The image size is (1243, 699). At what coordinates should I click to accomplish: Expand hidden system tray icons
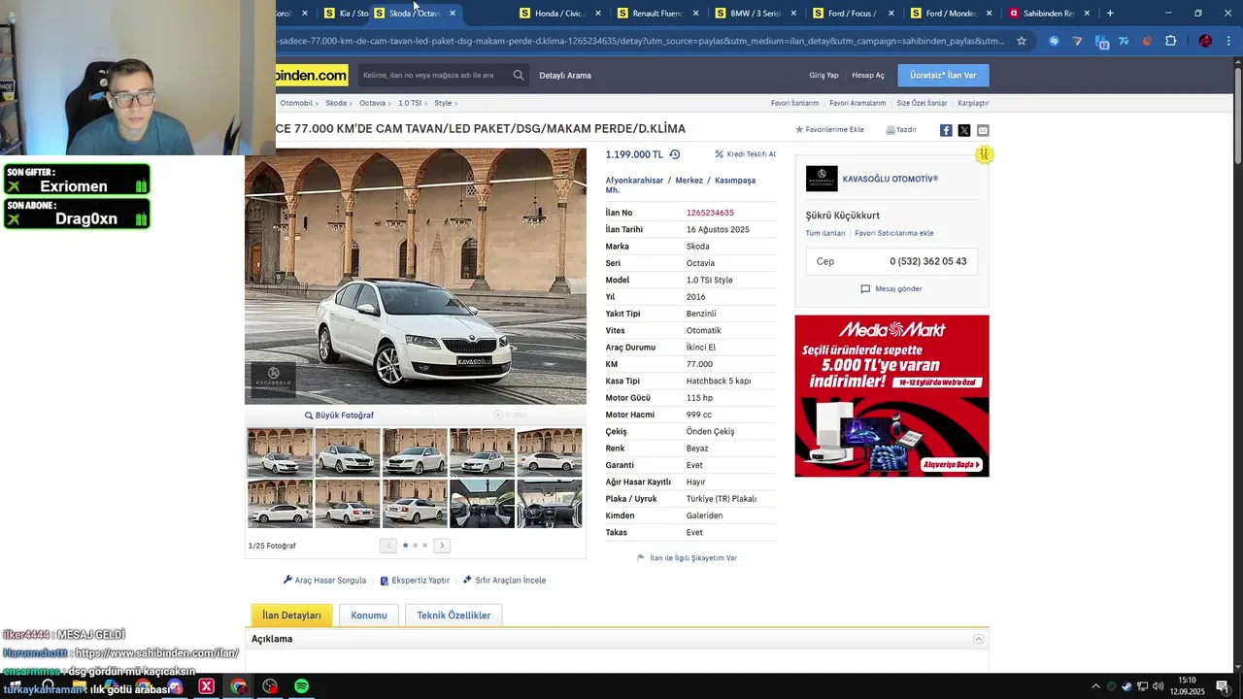pyautogui.click(x=1096, y=686)
